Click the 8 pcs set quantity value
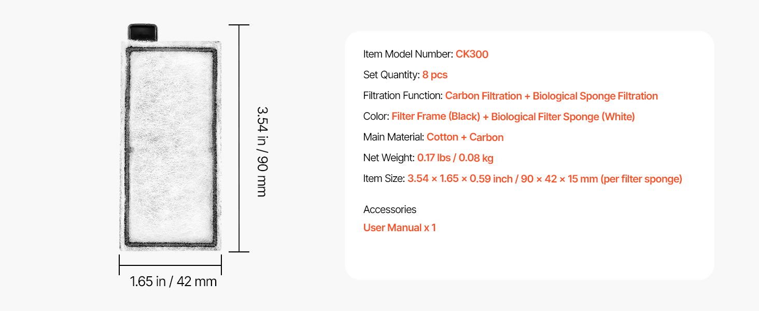The height and width of the screenshot is (311, 759). tap(434, 75)
